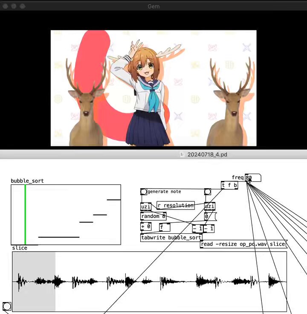Click the document icon beside 20240718_4.pd title
307x314 pixels.
(x=182, y=154)
